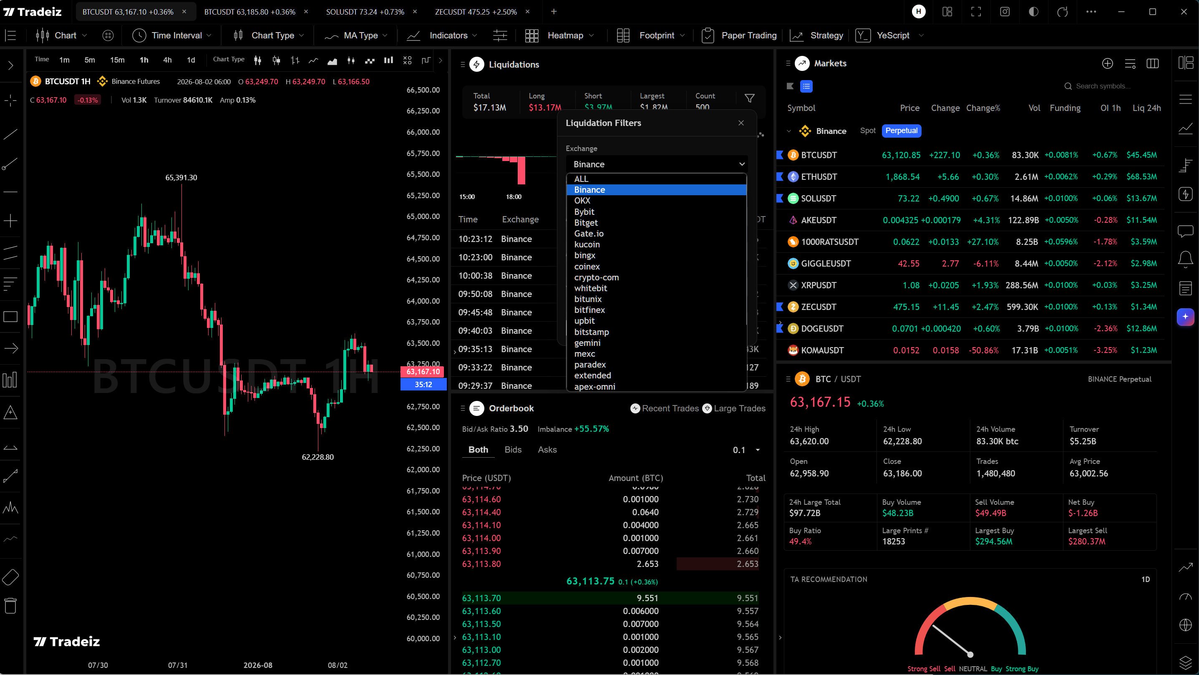Open the Footprint dropdown
This screenshot has width=1199, height=675.
pyautogui.click(x=651, y=35)
